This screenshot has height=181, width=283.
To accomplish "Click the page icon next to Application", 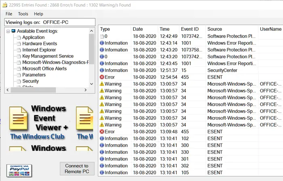I will point(19,38).
